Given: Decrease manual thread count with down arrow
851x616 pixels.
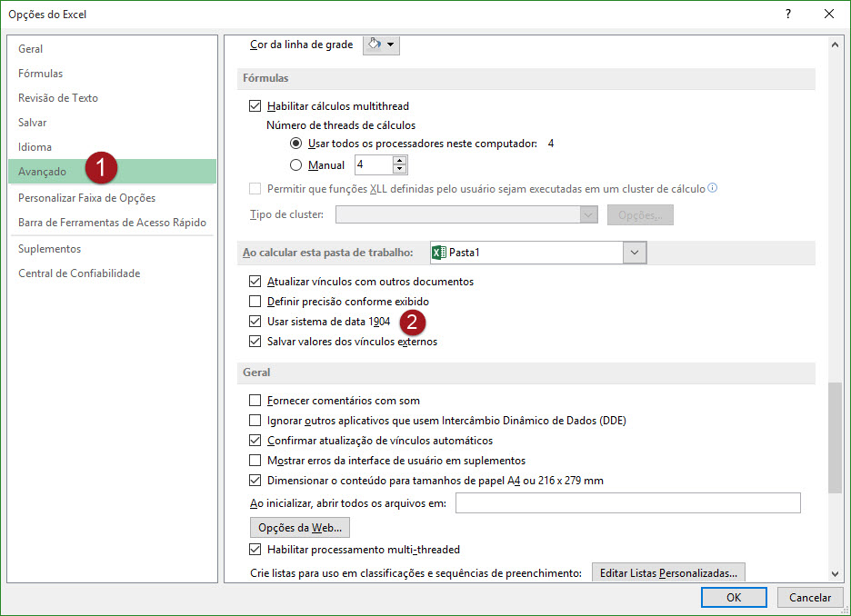Looking at the screenshot, I should [400, 169].
